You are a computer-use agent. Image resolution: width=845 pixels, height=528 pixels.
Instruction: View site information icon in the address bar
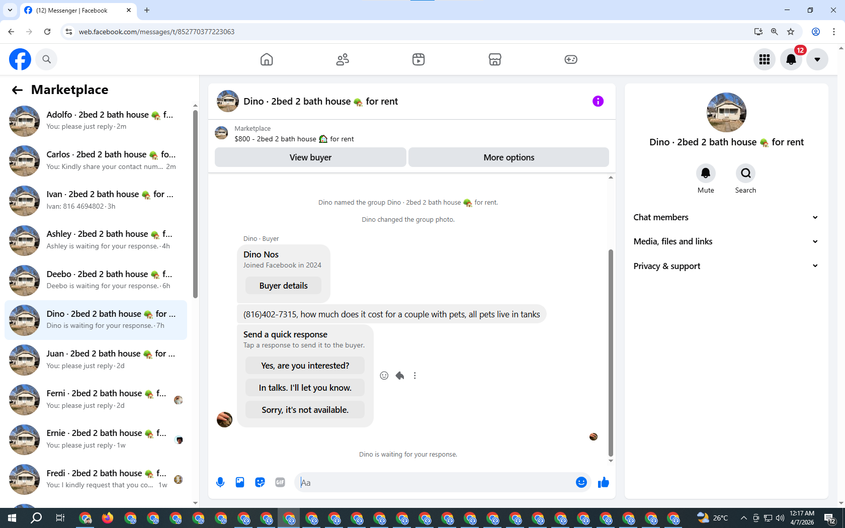pyautogui.click(x=69, y=32)
